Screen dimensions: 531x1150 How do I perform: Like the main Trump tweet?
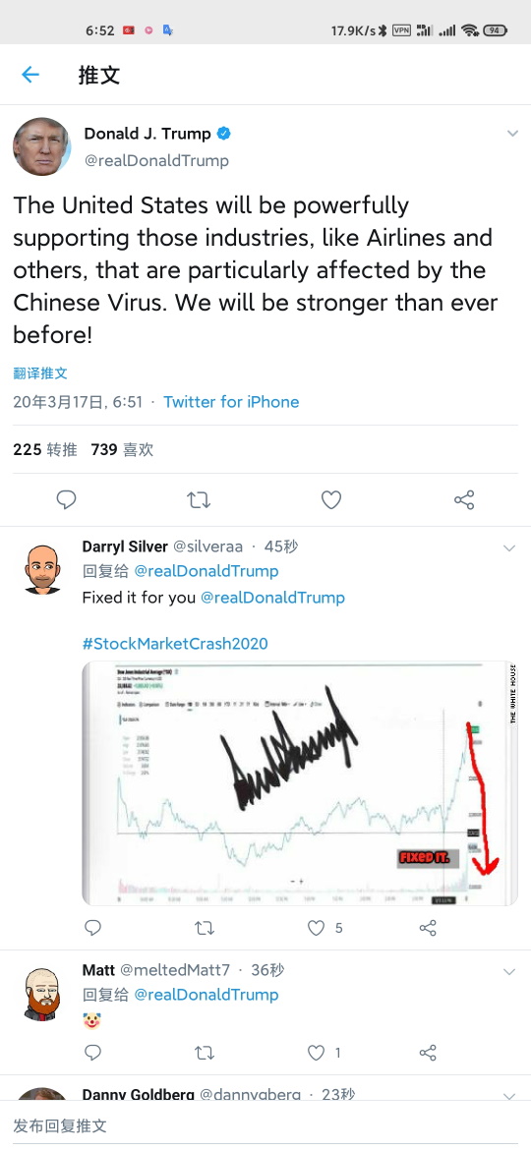click(x=331, y=500)
